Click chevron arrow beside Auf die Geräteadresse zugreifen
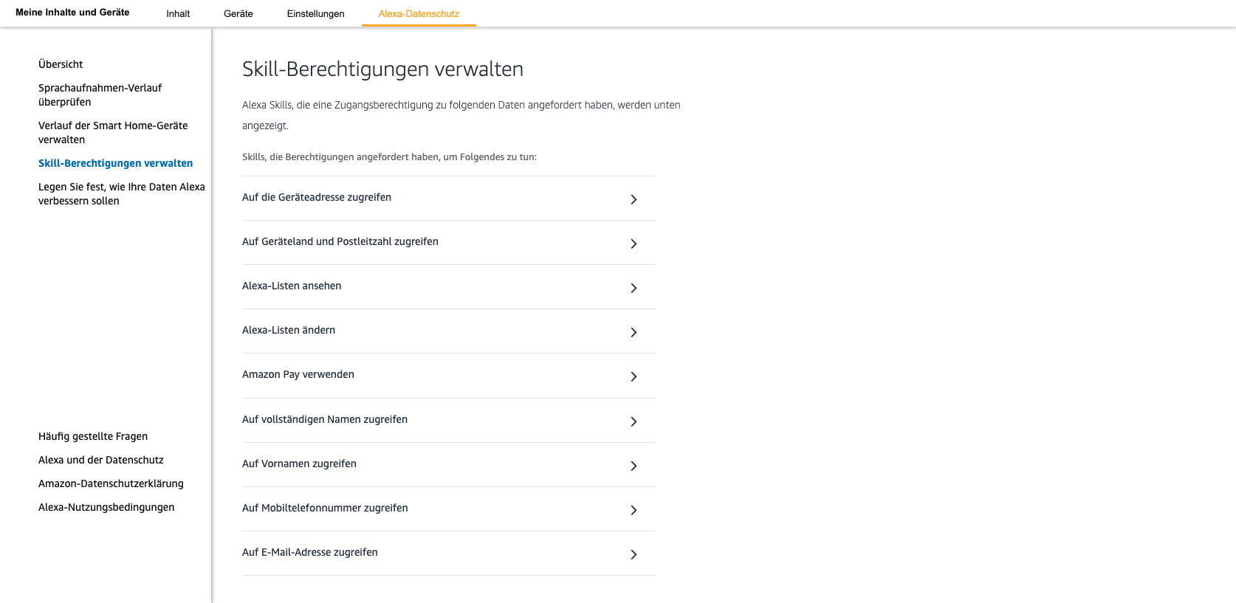 click(634, 199)
